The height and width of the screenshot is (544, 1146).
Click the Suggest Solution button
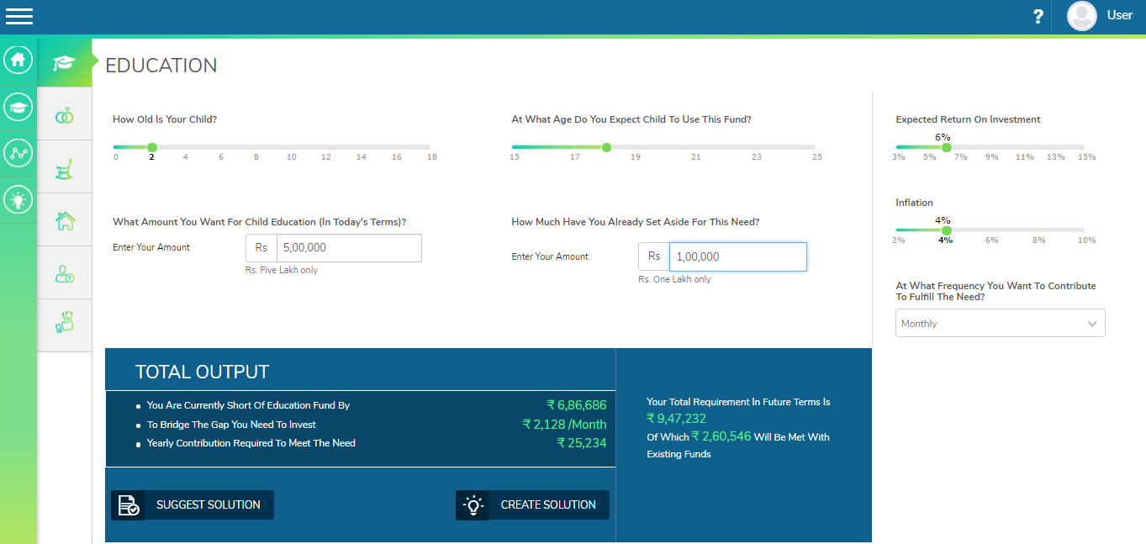click(193, 504)
